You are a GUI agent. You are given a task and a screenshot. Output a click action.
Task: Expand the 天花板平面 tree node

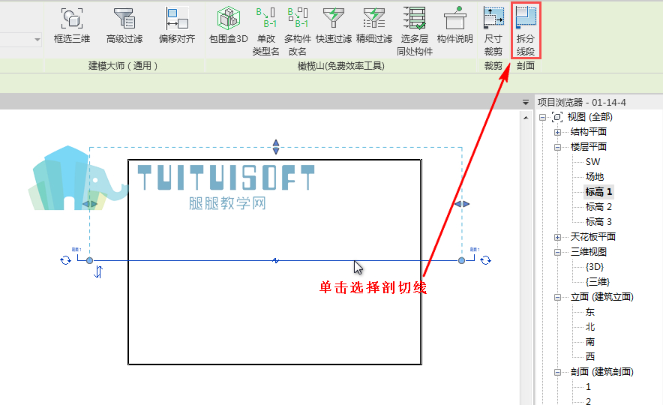tap(557, 238)
